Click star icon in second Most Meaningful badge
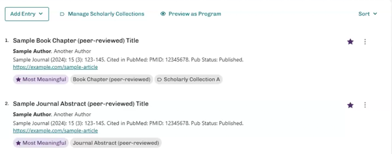This screenshot has height=154, width=392. tap(18, 143)
